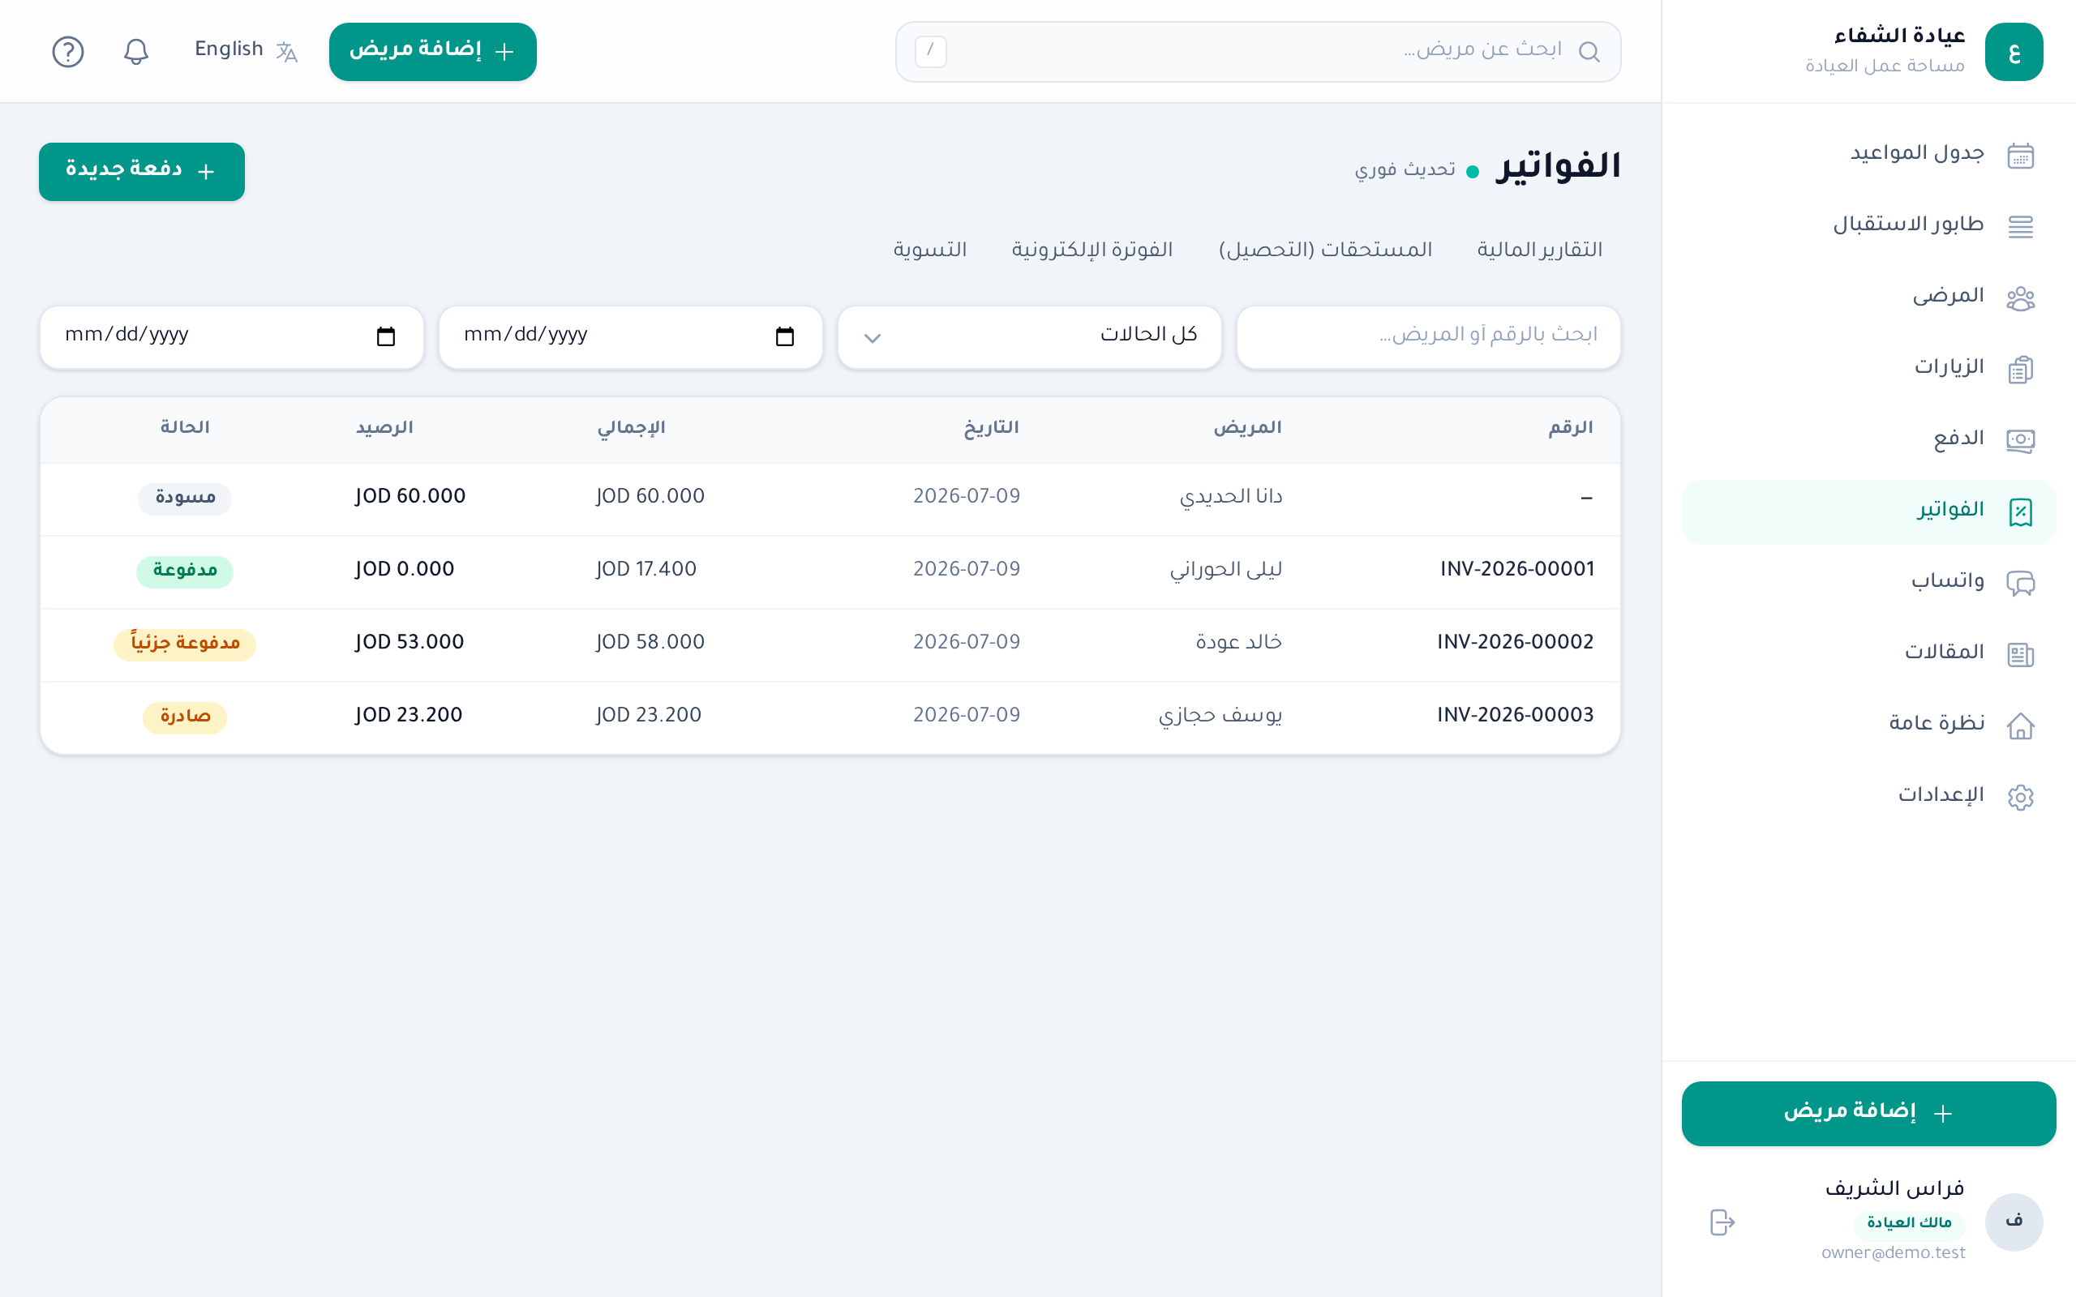
Task: Click balance JOD 53.000
Action: pyautogui.click(x=410, y=643)
